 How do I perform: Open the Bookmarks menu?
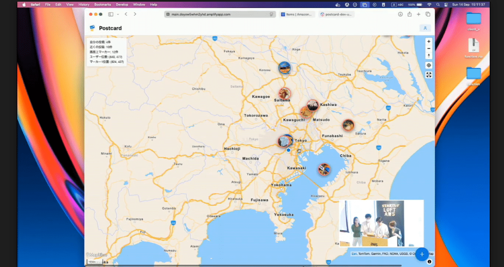pos(102,5)
